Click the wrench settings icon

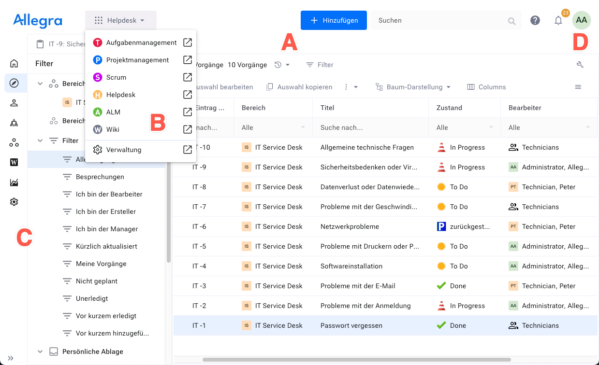(x=580, y=65)
